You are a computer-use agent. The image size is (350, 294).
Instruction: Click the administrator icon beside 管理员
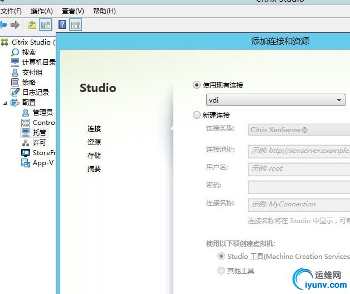coord(26,113)
